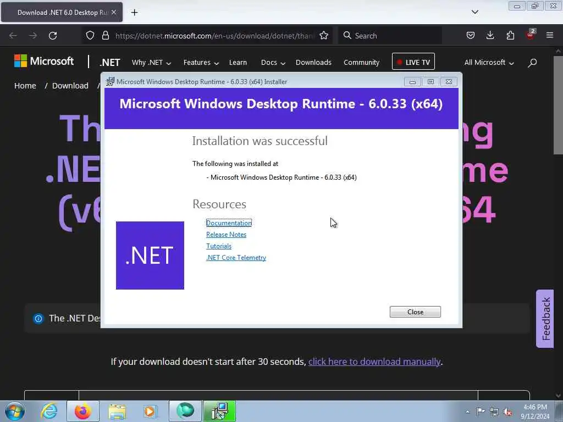The width and height of the screenshot is (563, 422).
Task: Open the Release Notes link
Action: [x=226, y=234]
